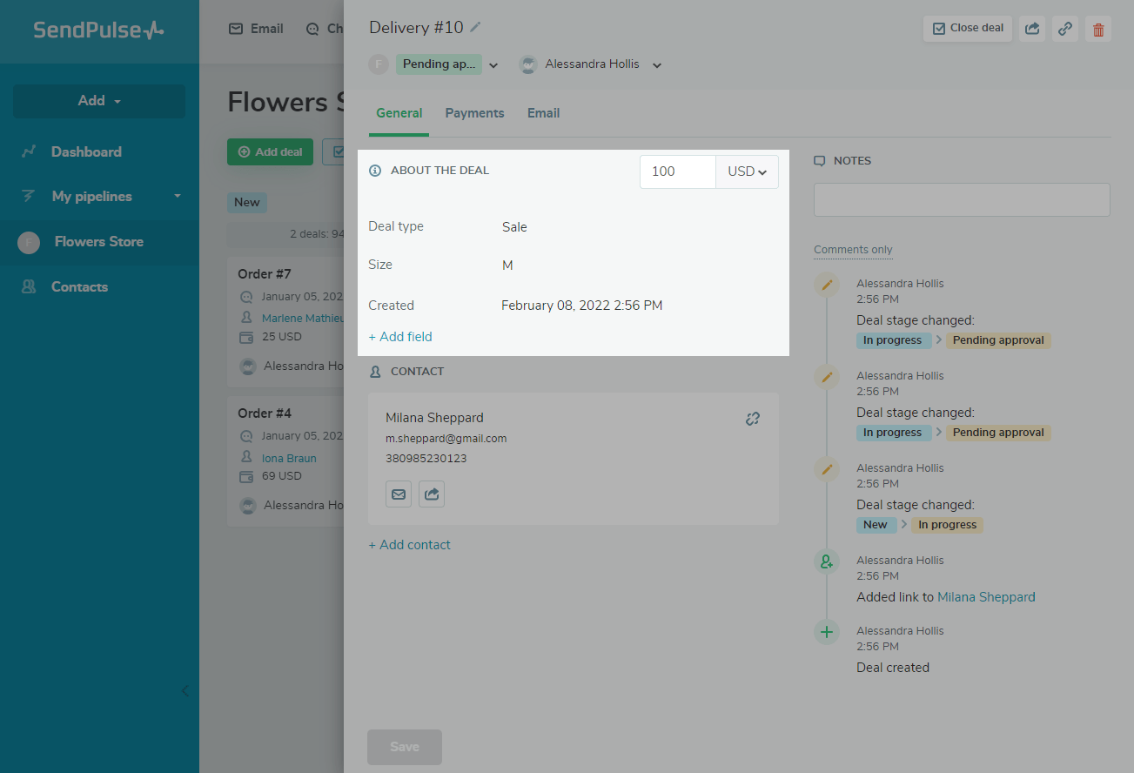Open the Alessandra Hollis assignee dropdown
Image resolution: width=1134 pixels, height=773 pixels.
[657, 65]
